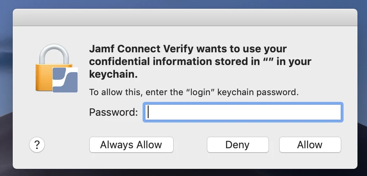Click the word "keychain." in the heading
This screenshot has height=176, width=367.
tap(113, 75)
